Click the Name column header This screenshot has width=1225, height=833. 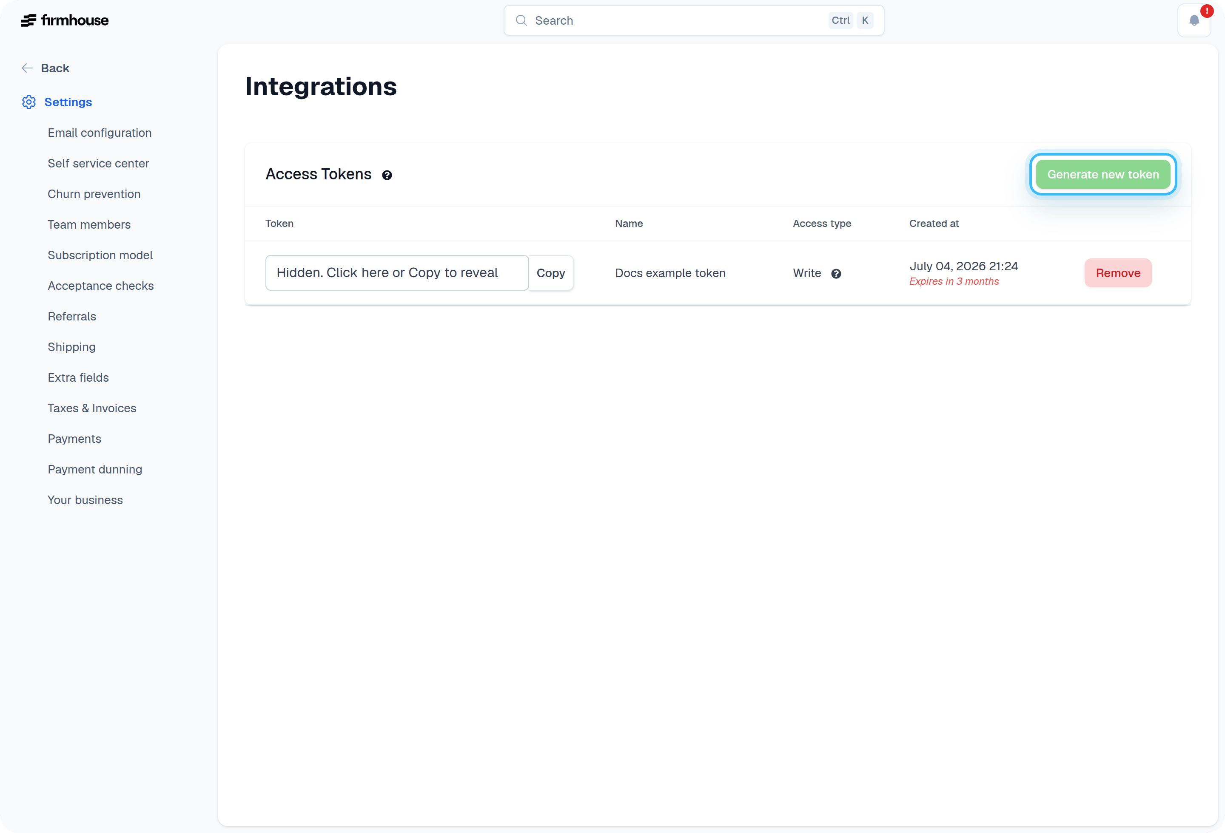pyautogui.click(x=628, y=223)
